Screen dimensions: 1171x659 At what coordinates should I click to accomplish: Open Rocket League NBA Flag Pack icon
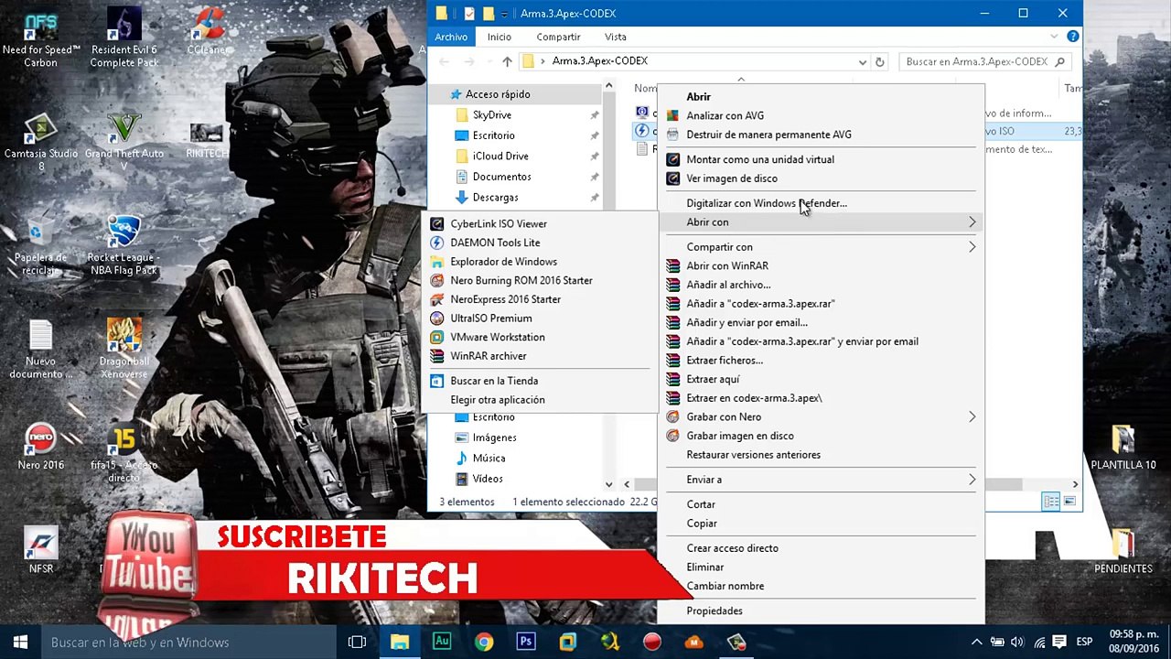pyautogui.click(x=124, y=245)
